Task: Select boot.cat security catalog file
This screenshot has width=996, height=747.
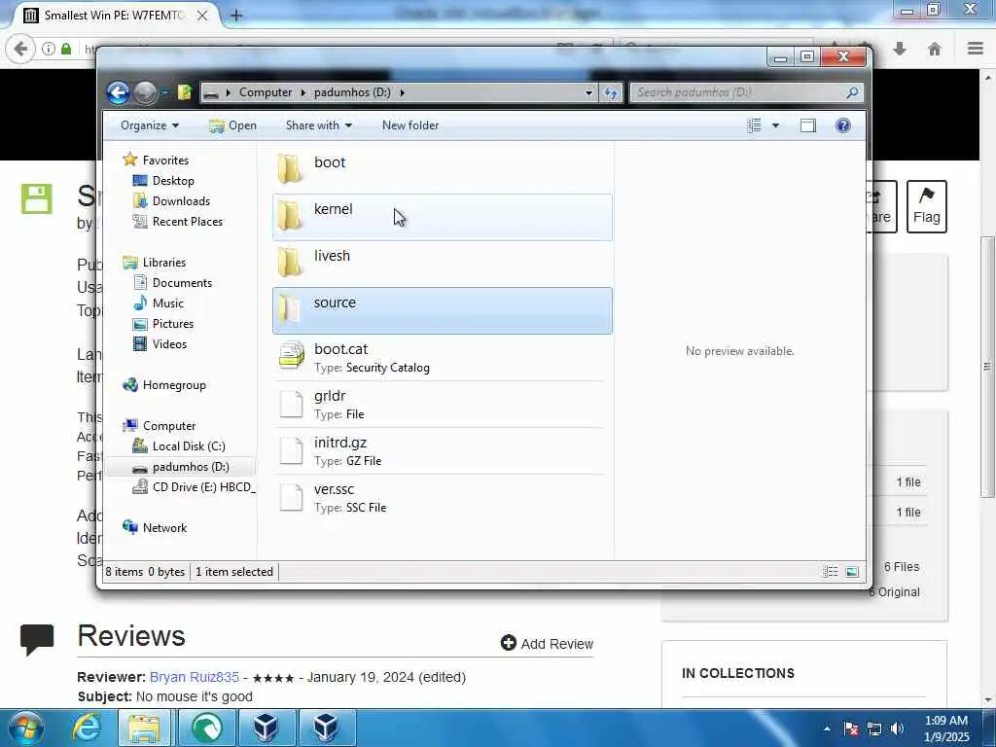Action: 443,357
